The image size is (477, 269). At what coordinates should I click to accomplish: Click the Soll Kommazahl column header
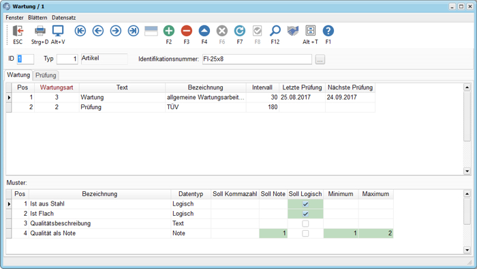(x=235, y=194)
